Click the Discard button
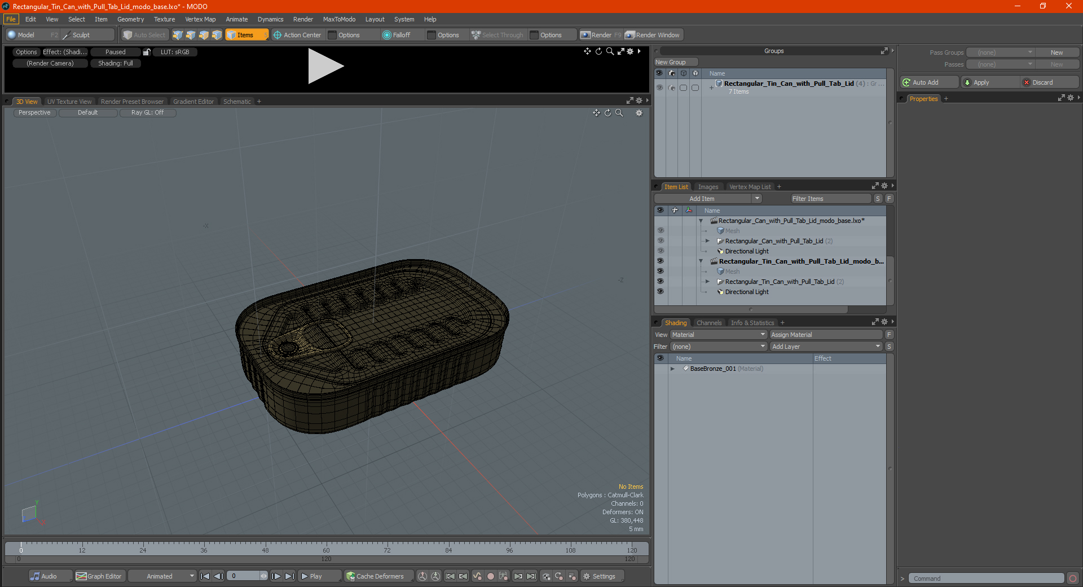 pos(1050,82)
